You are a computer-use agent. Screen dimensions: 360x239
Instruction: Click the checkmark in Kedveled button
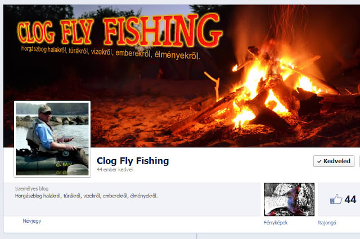point(319,161)
